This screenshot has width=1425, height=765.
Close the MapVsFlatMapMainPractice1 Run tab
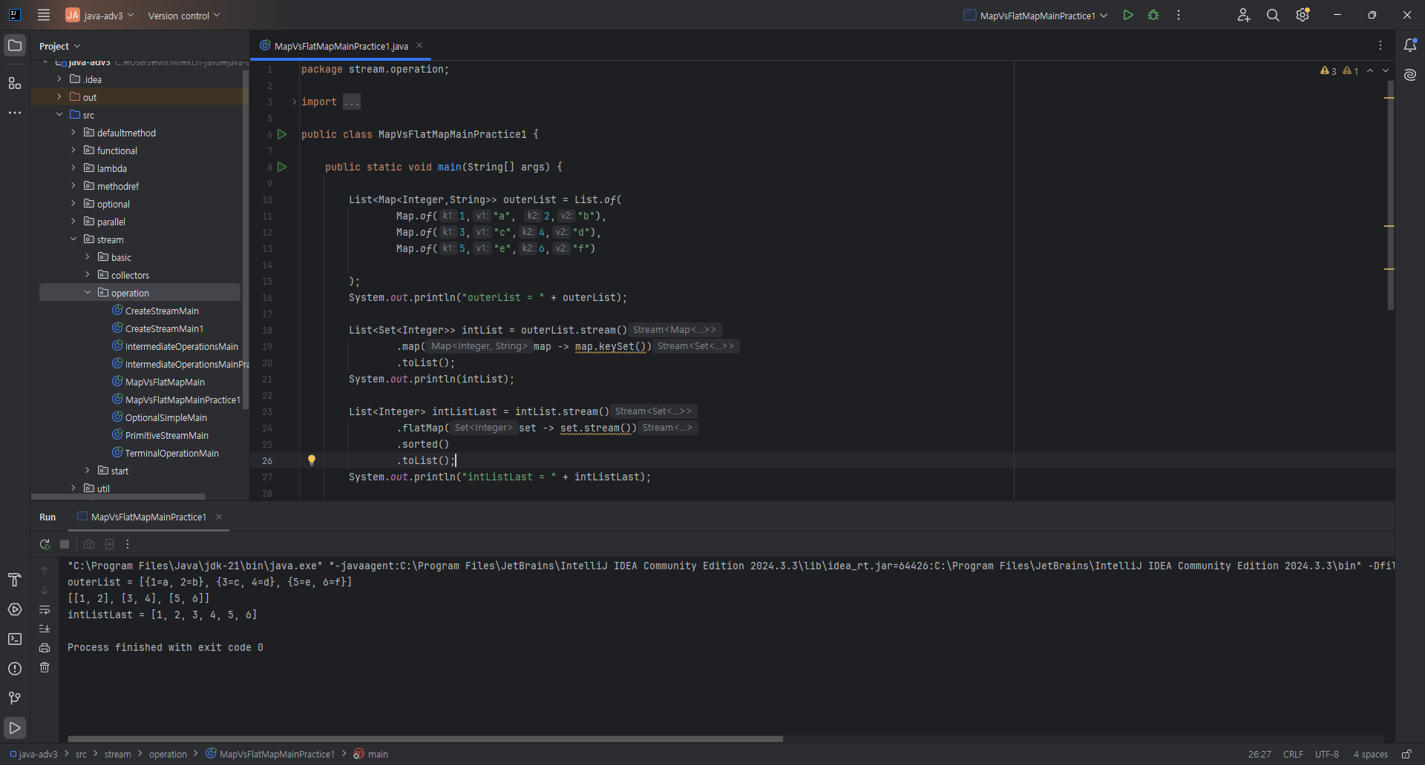point(219,517)
